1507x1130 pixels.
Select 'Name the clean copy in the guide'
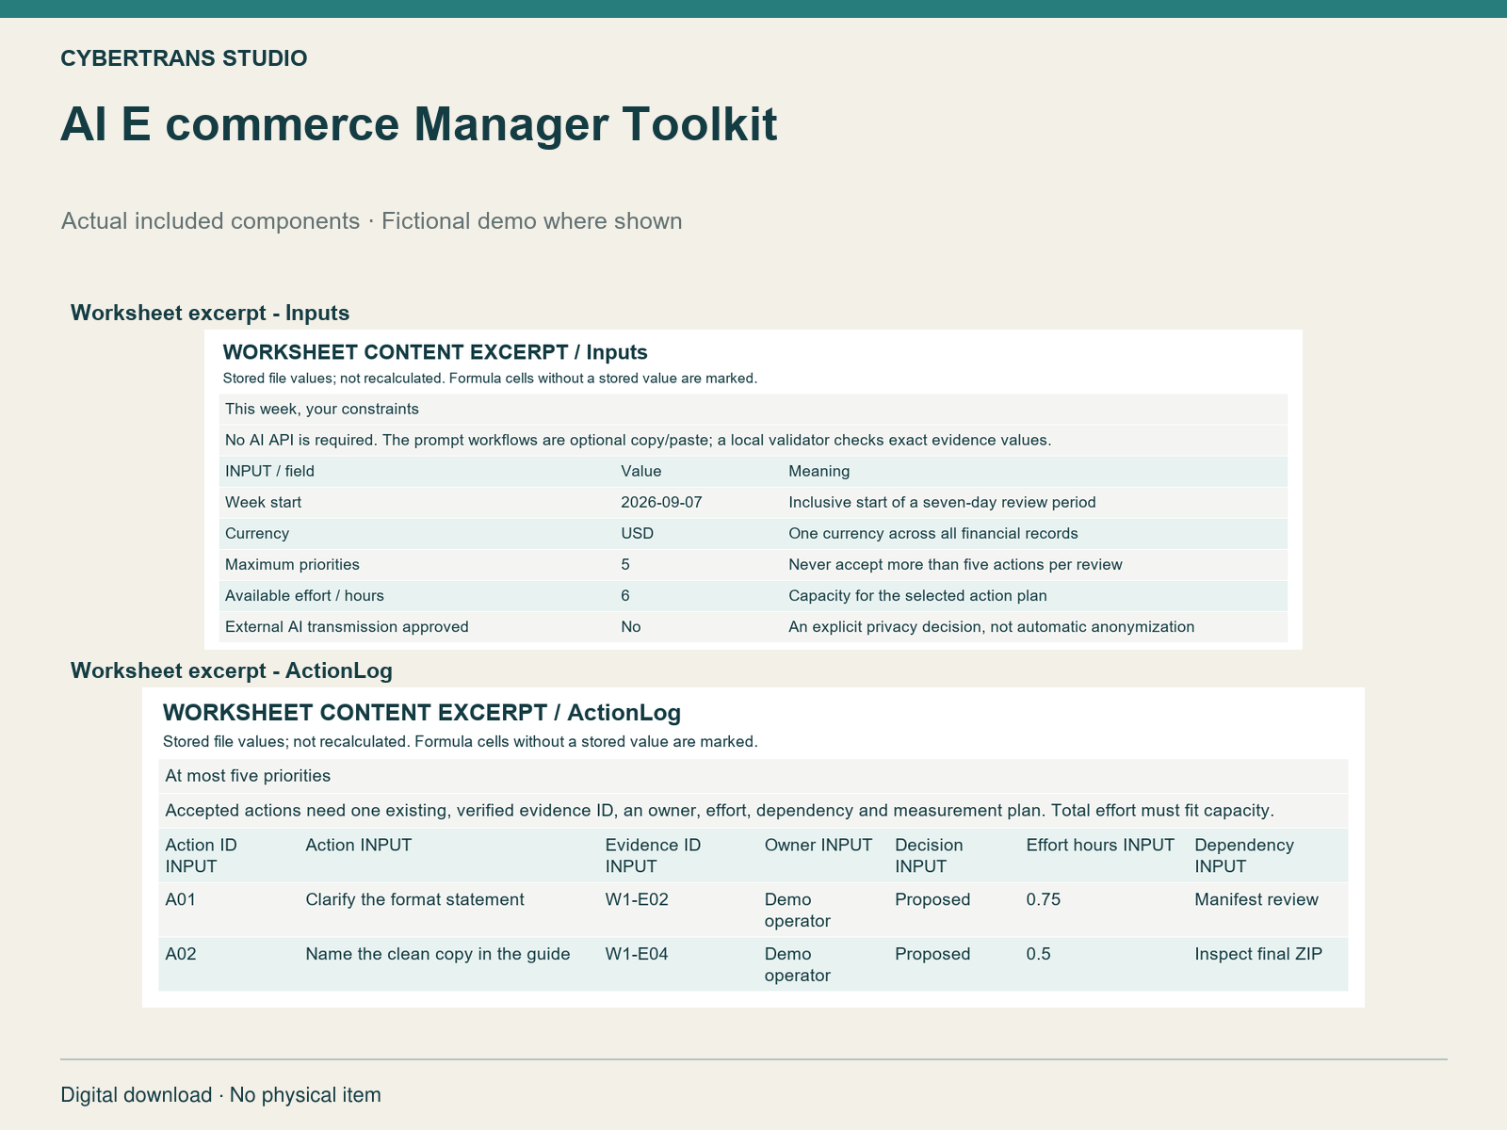pos(438,954)
